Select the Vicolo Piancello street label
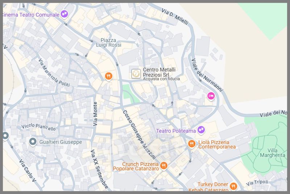This screenshot has height=194, width=290. tap(38, 127)
